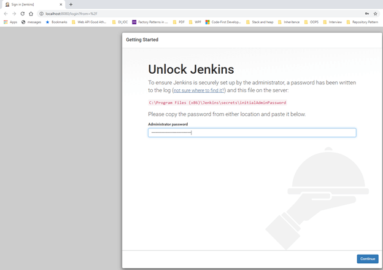Open WPF bookmark folder
The height and width of the screenshot is (270, 383).
pyautogui.click(x=195, y=22)
